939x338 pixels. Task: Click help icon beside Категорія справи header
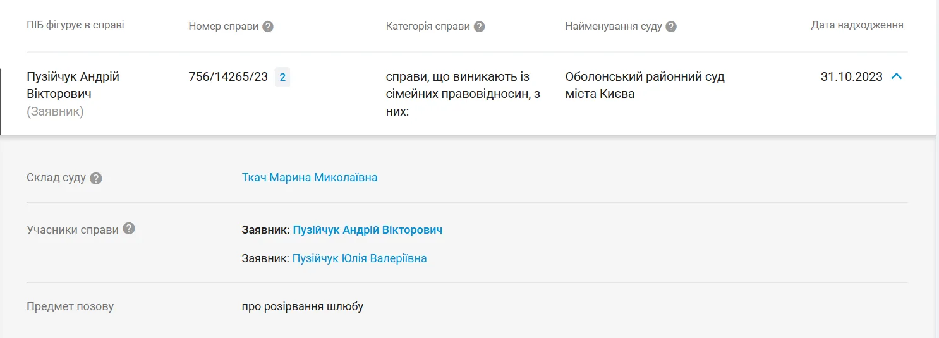pos(480,27)
